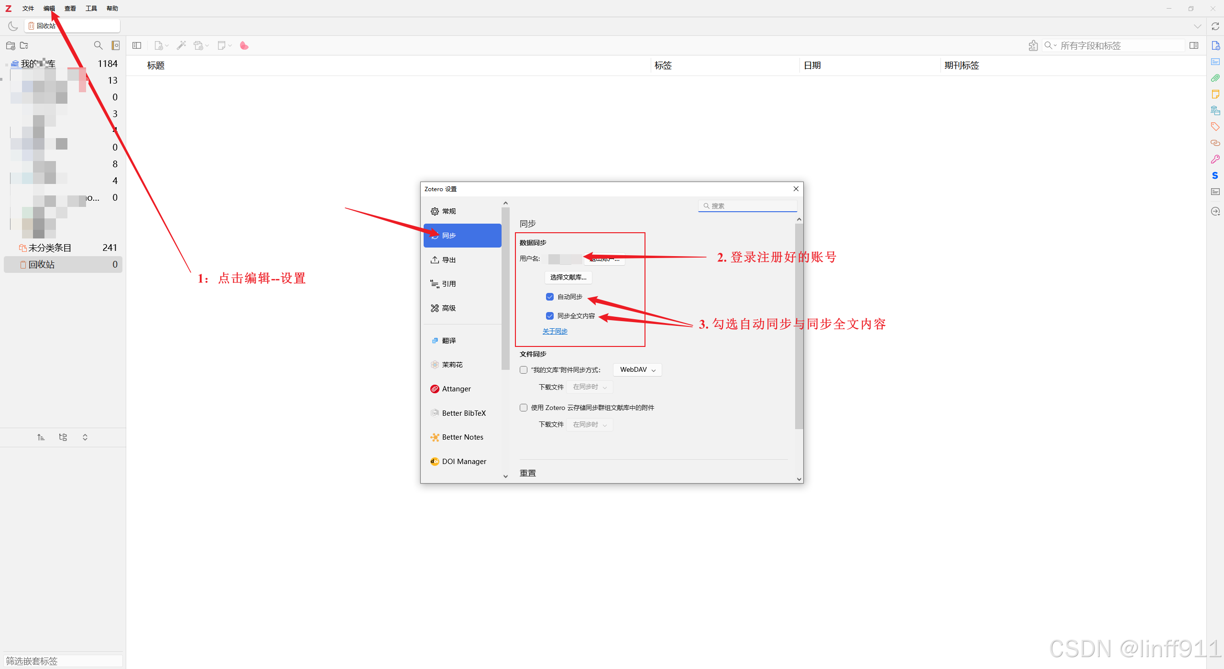
Task: Click the 选择文献库... button
Action: click(x=568, y=277)
